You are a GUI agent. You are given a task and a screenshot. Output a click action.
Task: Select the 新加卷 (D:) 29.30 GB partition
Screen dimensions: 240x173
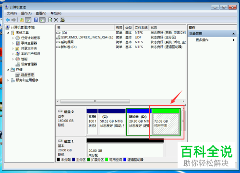pyautogui.click(x=139, y=122)
